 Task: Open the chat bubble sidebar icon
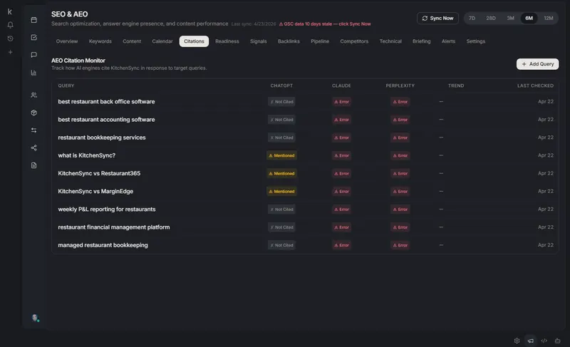pyautogui.click(x=33, y=55)
